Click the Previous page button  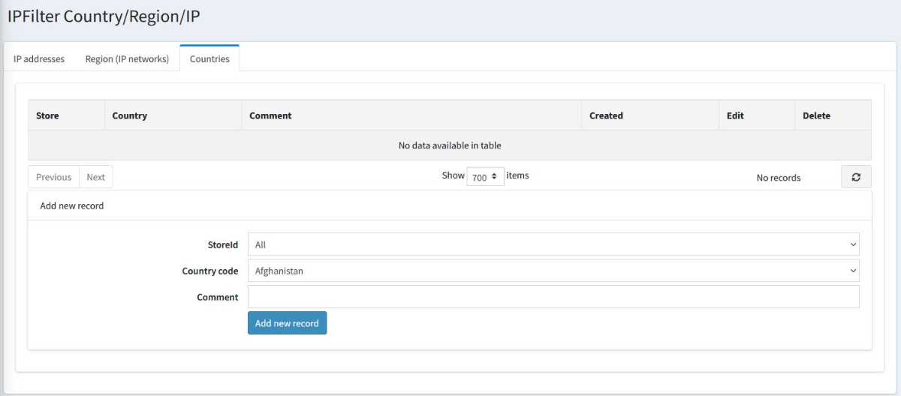(53, 177)
